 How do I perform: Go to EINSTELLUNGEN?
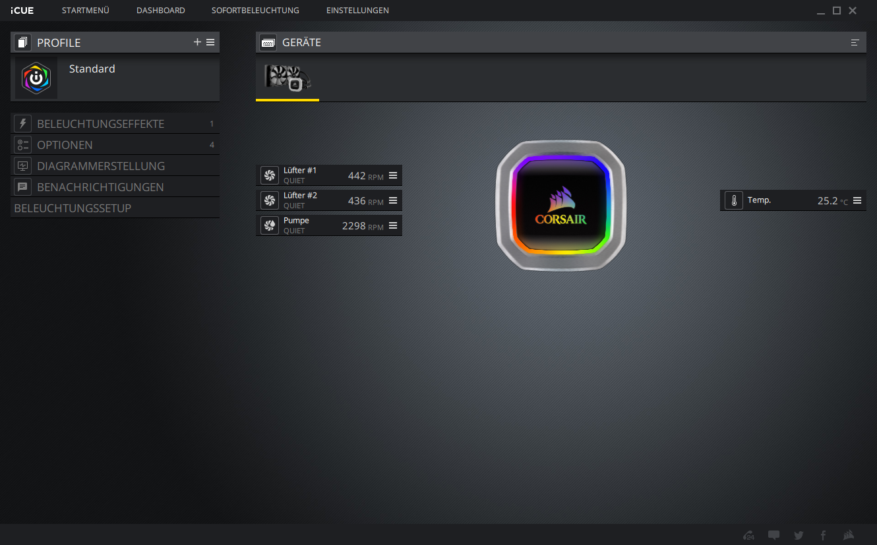357,11
